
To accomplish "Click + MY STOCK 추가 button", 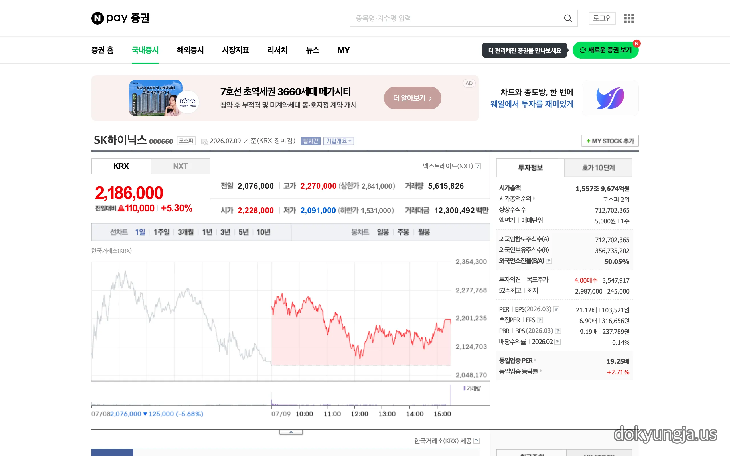I will click(x=610, y=141).
